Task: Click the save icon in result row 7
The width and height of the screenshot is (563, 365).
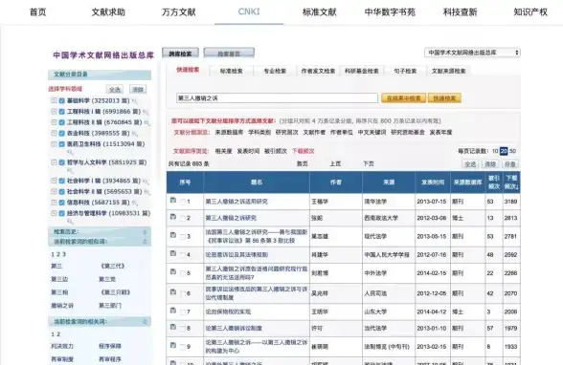Action: [173, 311]
